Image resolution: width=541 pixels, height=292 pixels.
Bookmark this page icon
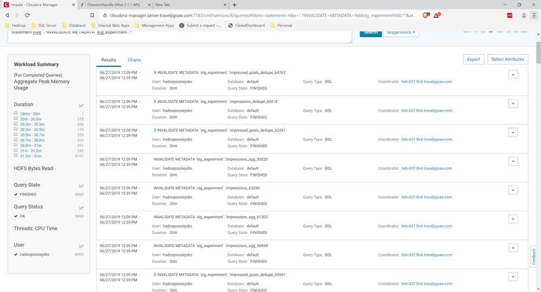92,15
